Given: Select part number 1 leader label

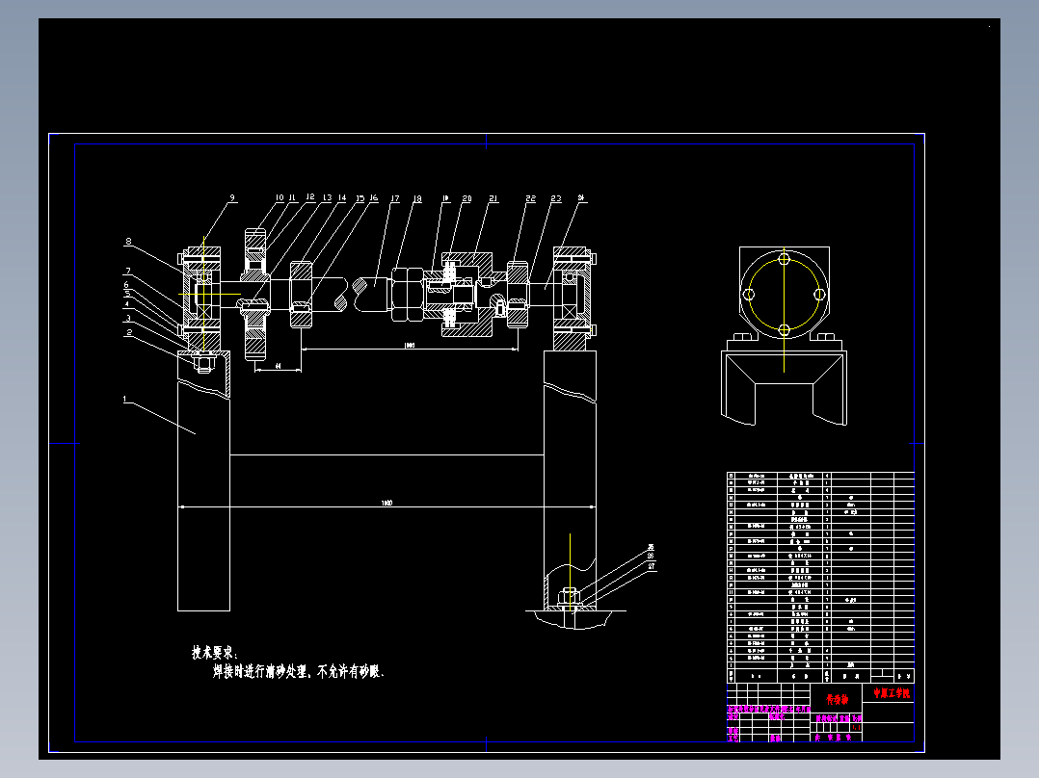Looking at the screenshot, I should pos(124,400).
